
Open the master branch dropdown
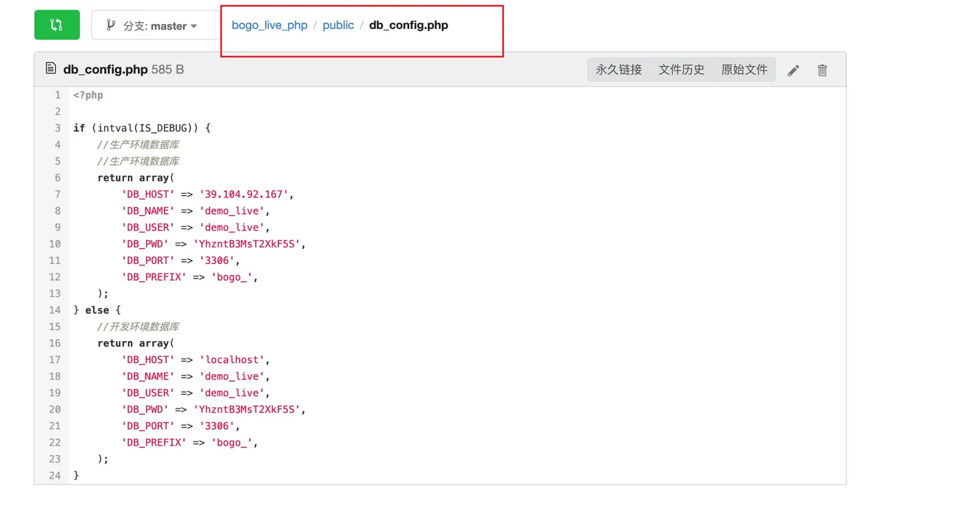point(156,25)
